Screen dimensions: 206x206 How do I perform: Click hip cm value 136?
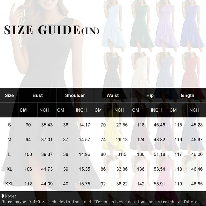[141, 169]
